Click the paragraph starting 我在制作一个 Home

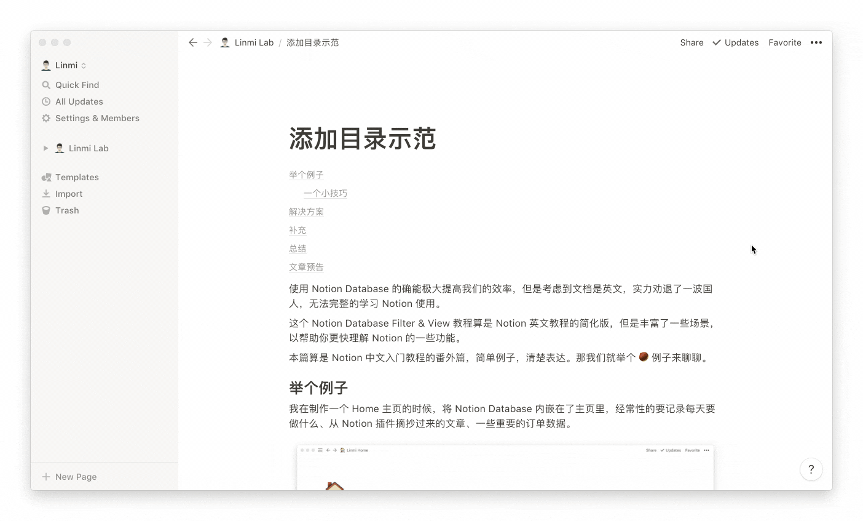click(x=502, y=416)
